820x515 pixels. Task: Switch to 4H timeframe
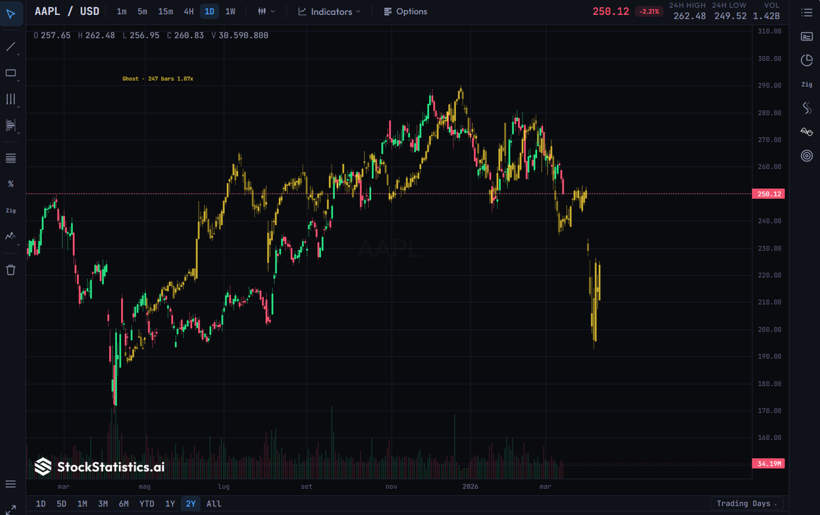click(x=189, y=12)
